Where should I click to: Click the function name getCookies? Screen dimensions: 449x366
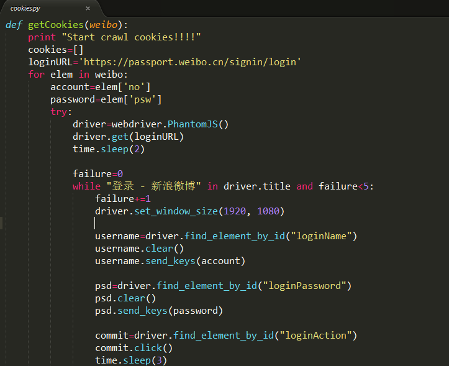click(x=55, y=25)
